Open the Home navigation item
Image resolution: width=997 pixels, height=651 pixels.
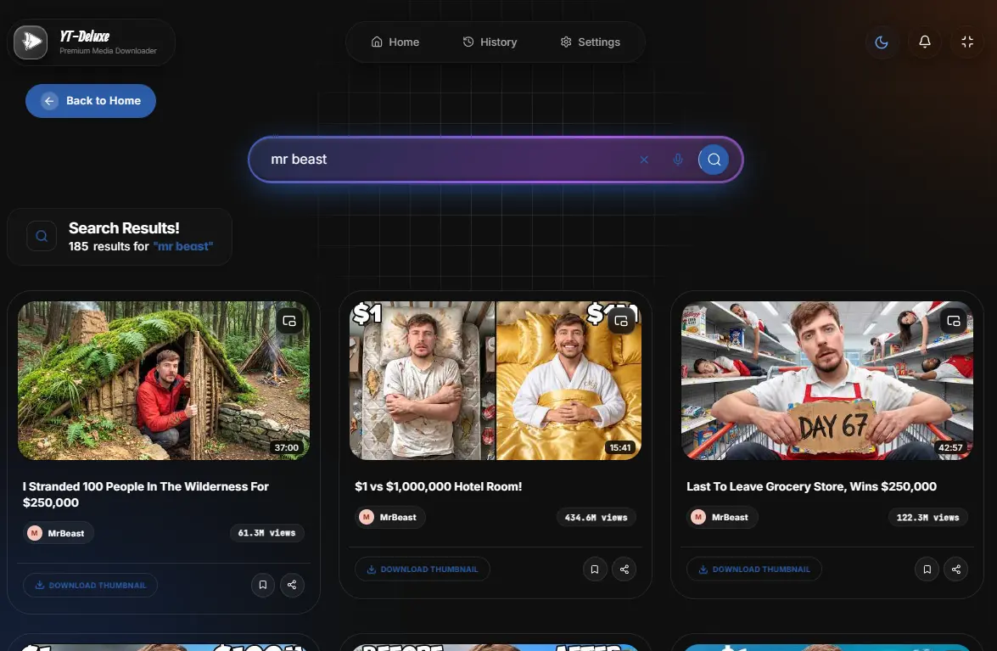(x=395, y=42)
